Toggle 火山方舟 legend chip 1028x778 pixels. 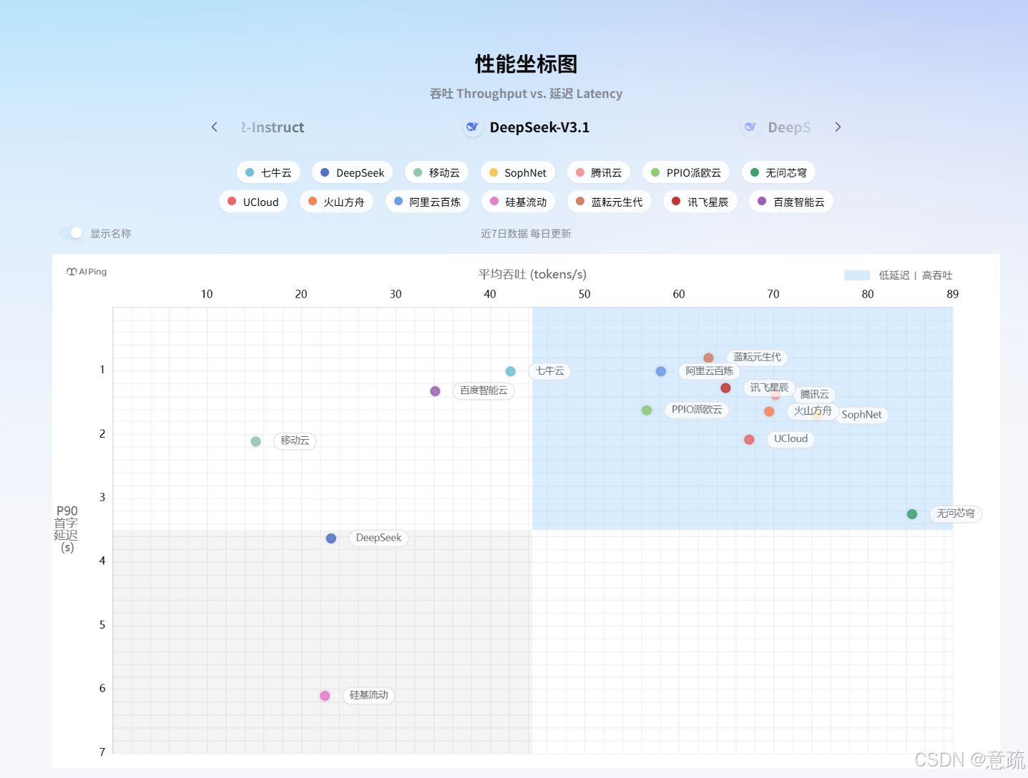336,202
